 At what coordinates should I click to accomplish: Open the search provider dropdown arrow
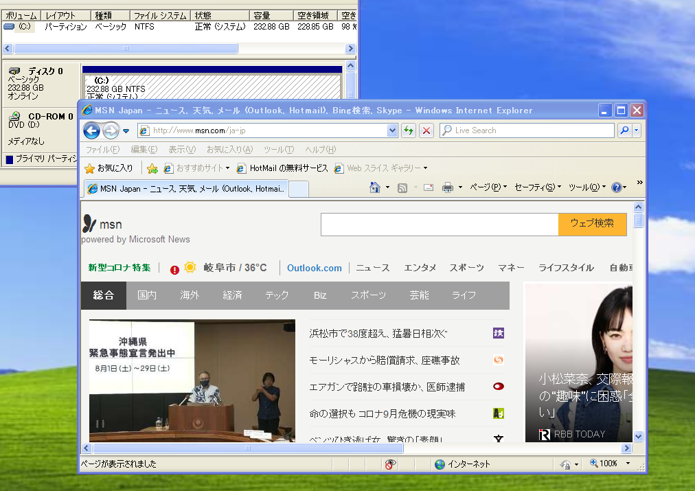tap(637, 130)
